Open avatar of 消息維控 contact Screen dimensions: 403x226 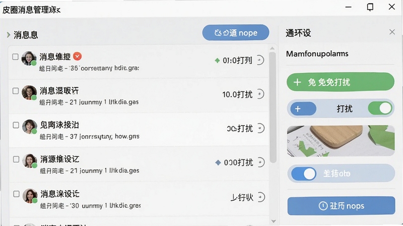click(29, 58)
